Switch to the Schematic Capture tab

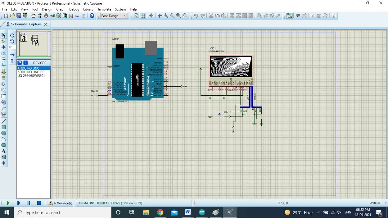point(26,24)
